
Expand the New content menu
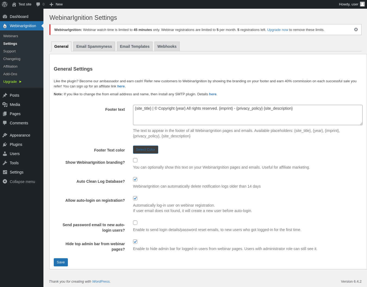coord(56,4)
